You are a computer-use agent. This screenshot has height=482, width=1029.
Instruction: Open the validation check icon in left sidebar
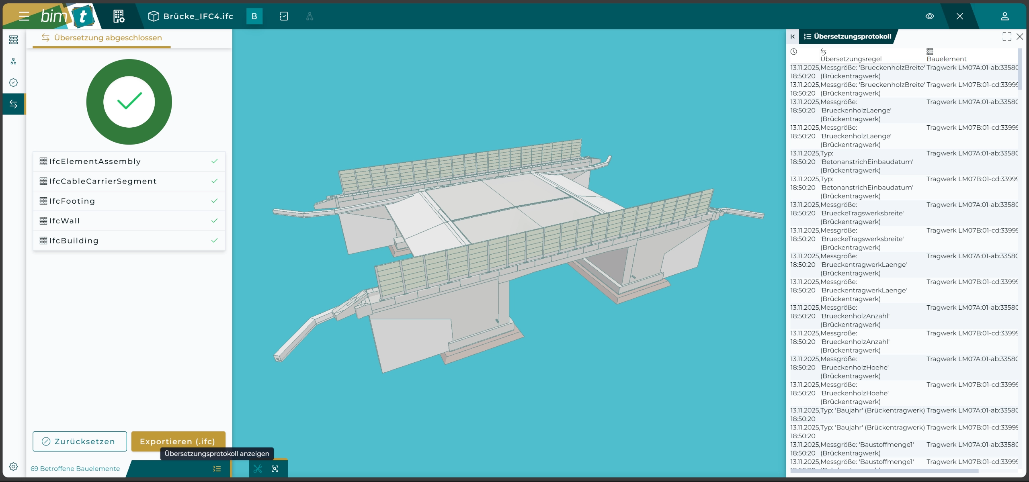tap(13, 83)
